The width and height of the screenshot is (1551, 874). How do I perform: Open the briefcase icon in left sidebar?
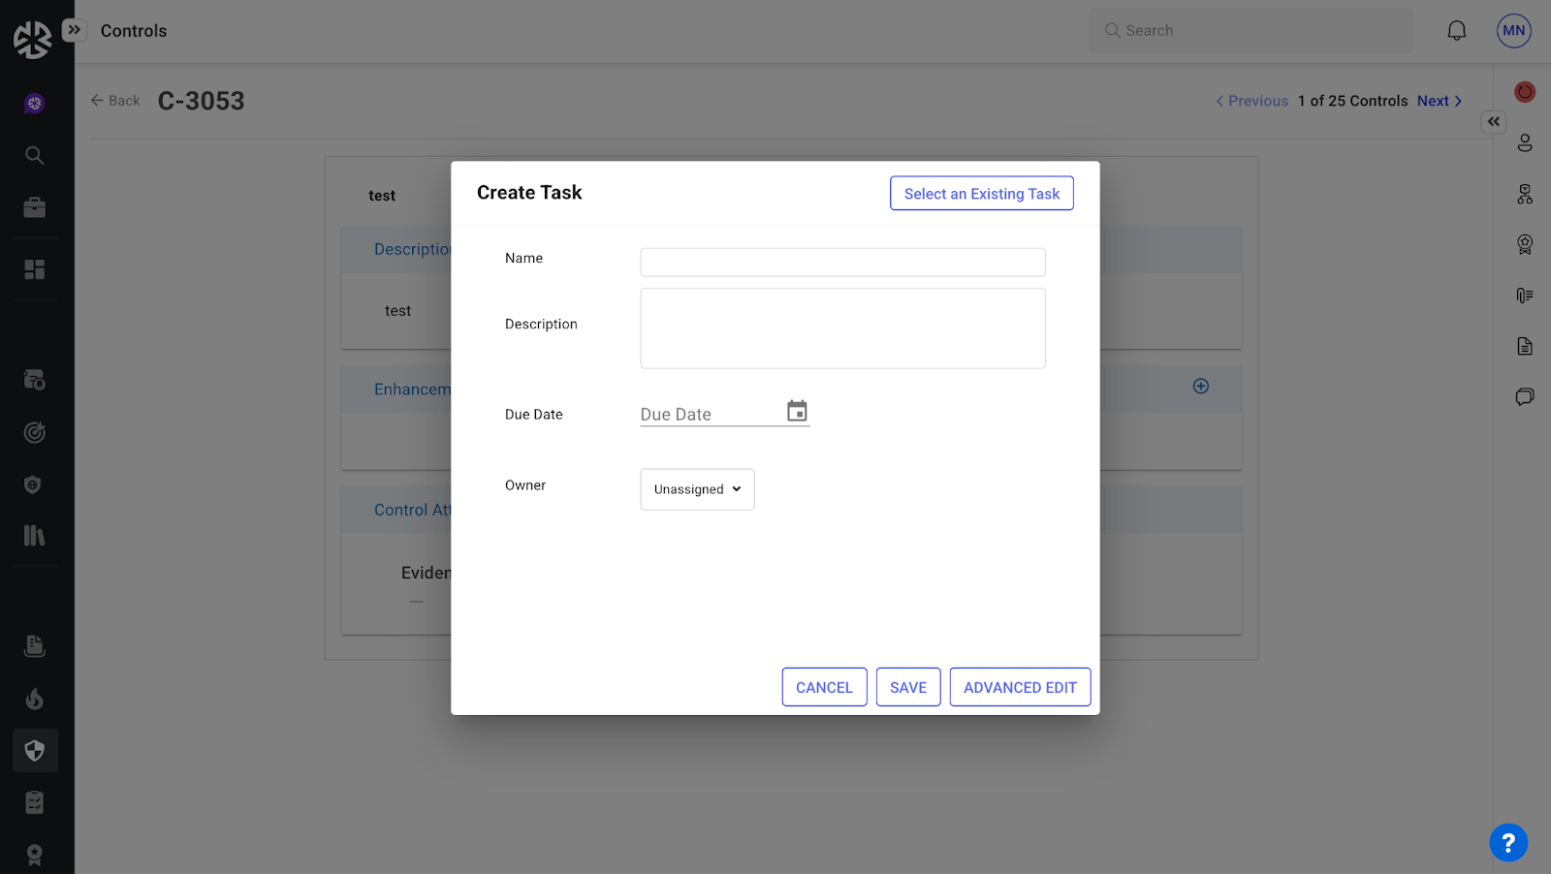click(x=35, y=207)
